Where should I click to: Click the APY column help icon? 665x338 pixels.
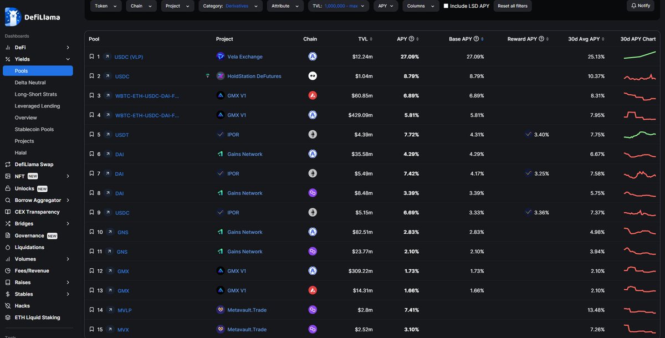click(412, 39)
